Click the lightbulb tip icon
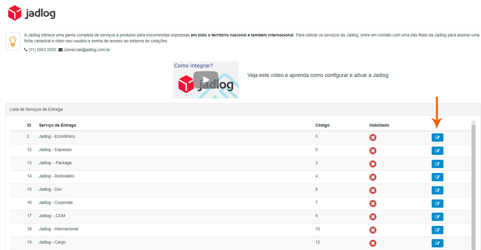Screen dimensions: 481x250 tap(13, 41)
